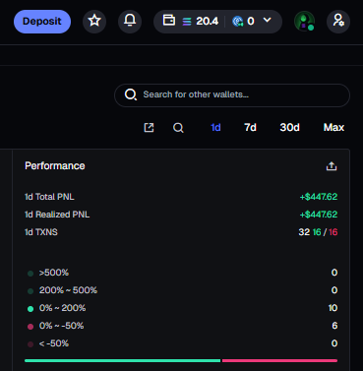Click the red 16 sell transactions count

click(x=333, y=232)
